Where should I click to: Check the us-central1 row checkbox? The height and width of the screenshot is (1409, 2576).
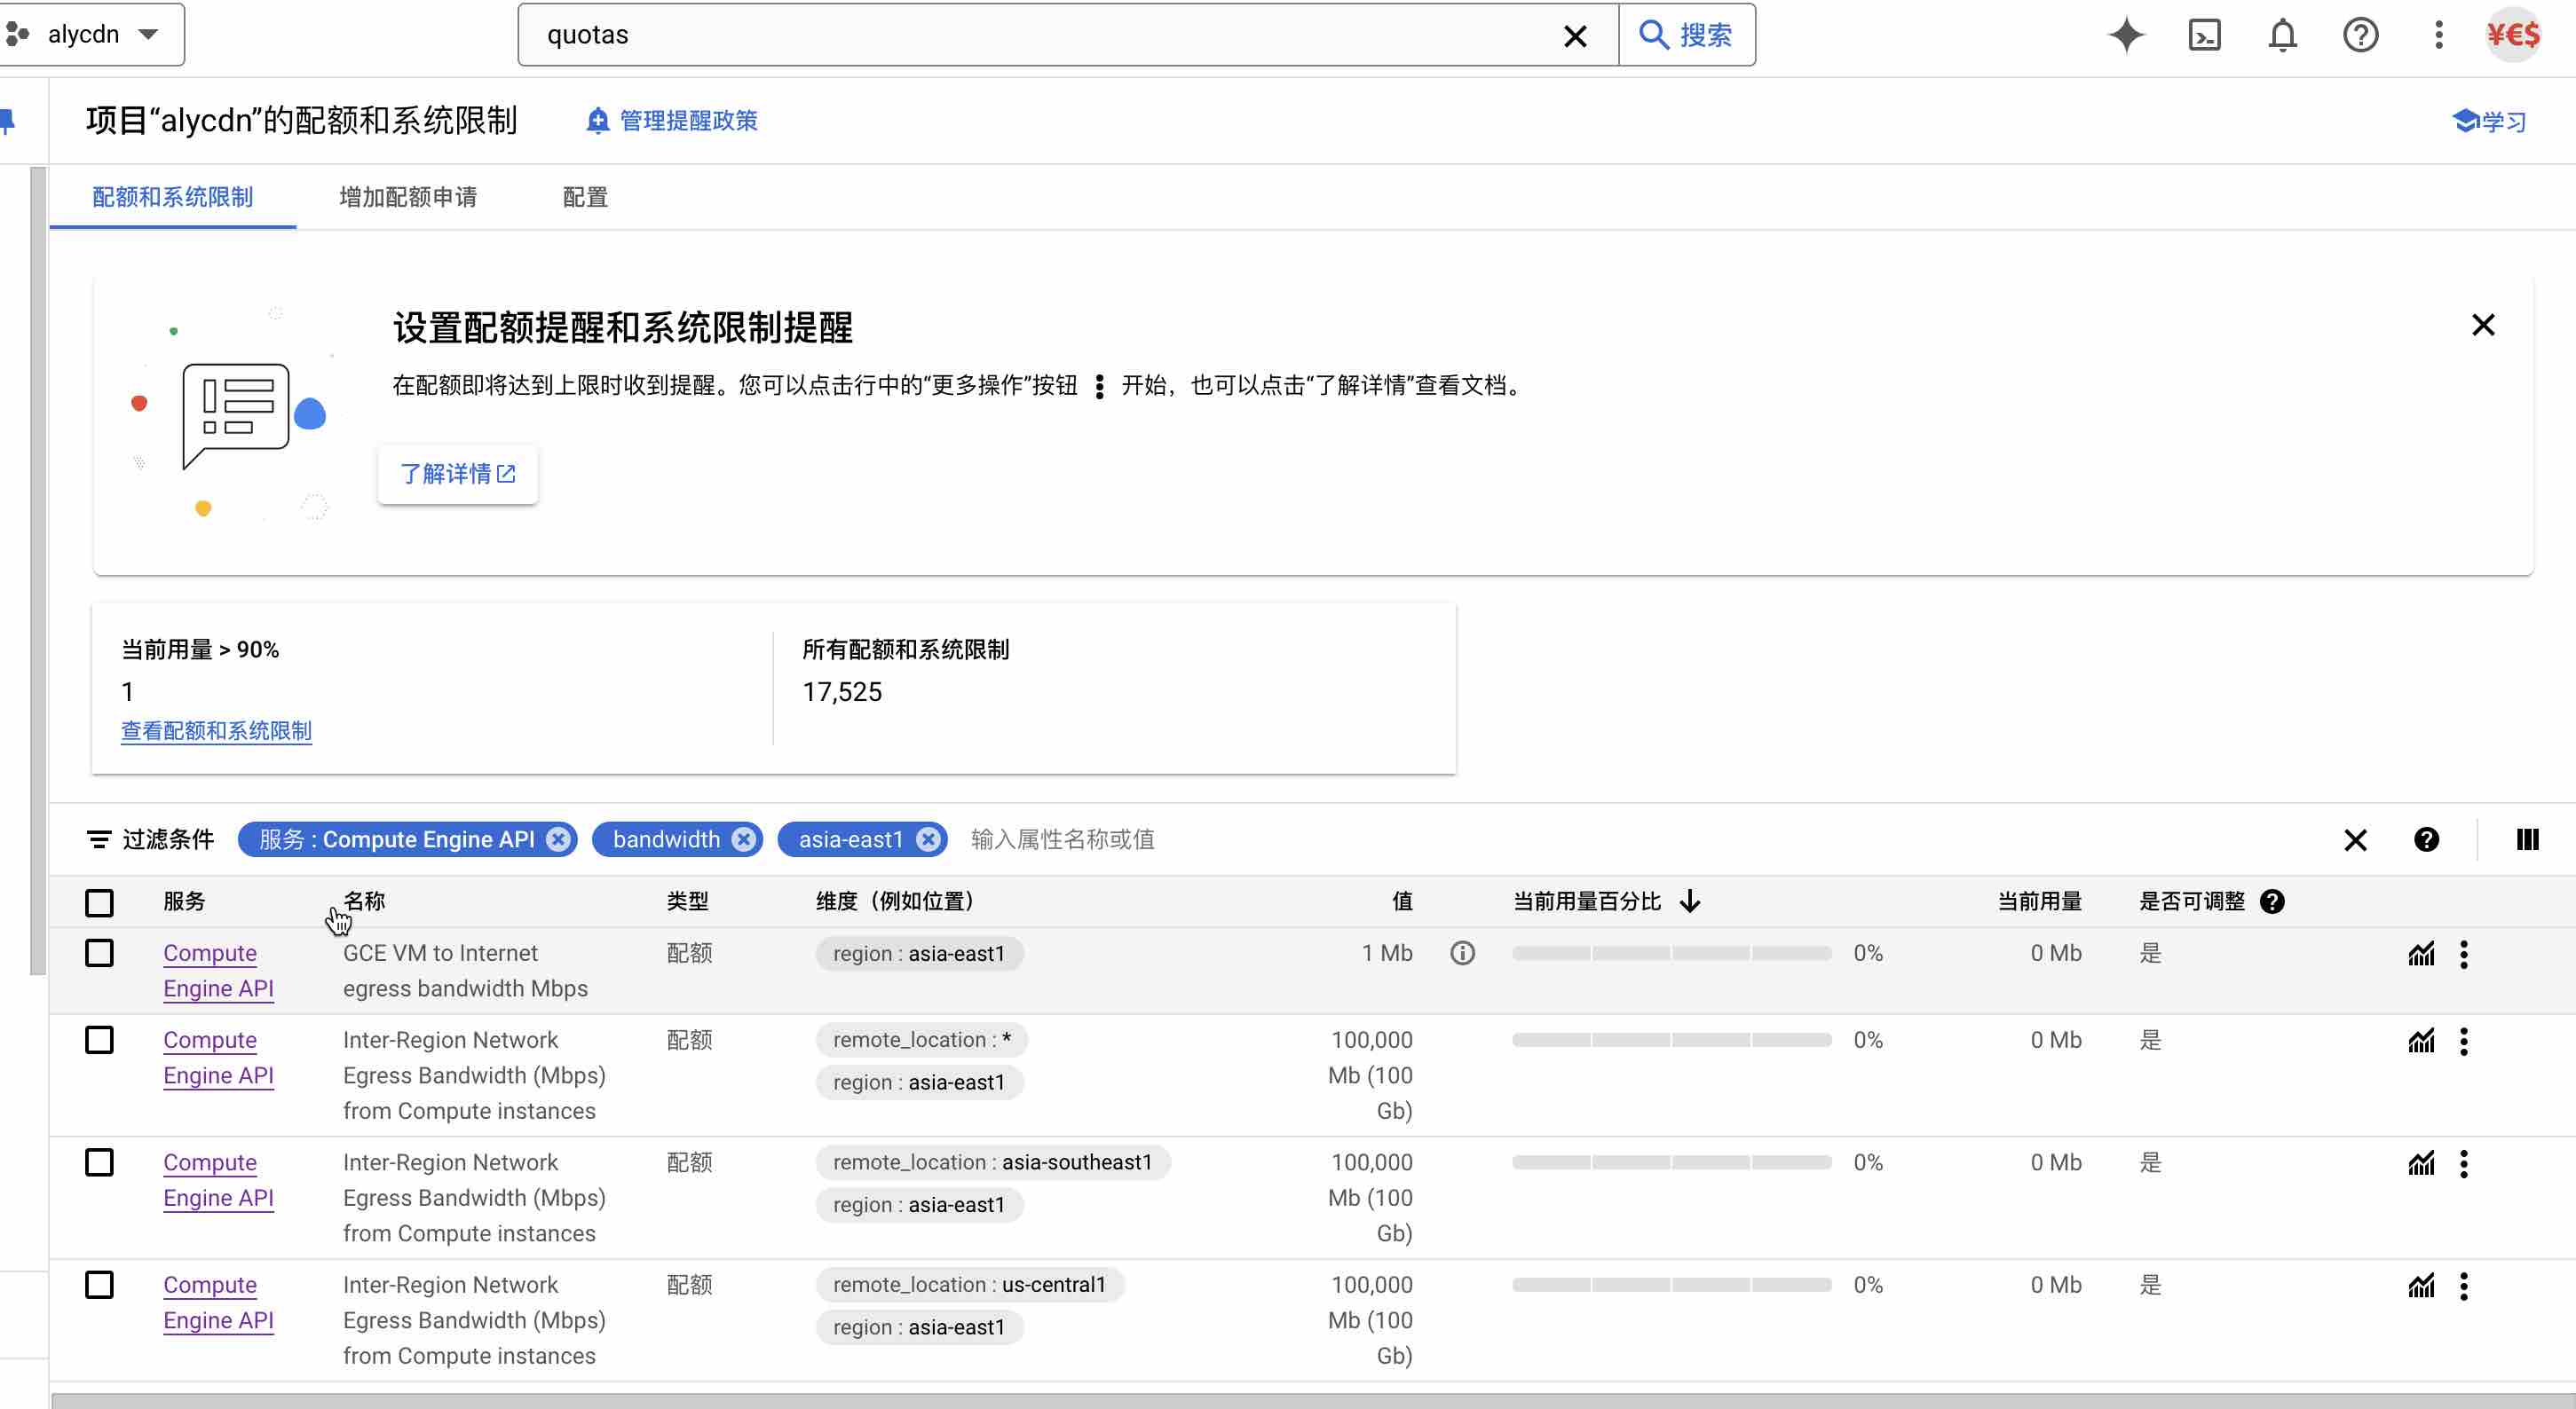(x=99, y=1285)
